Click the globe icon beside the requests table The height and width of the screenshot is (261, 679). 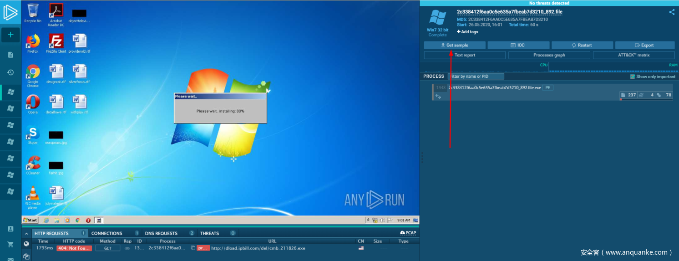26,244
